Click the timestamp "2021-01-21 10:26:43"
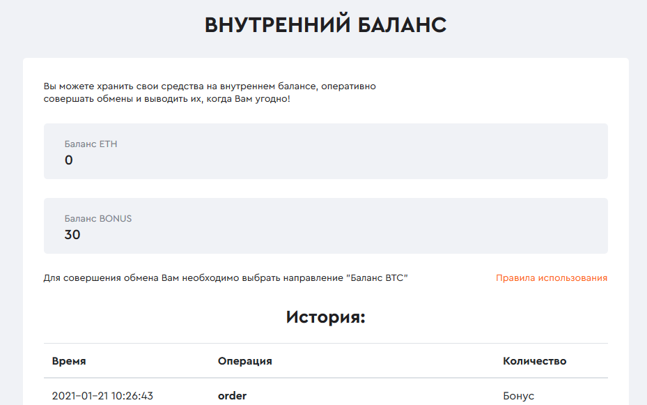This screenshot has width=647, height=405. pyautogui.click(x=103, y=395)
